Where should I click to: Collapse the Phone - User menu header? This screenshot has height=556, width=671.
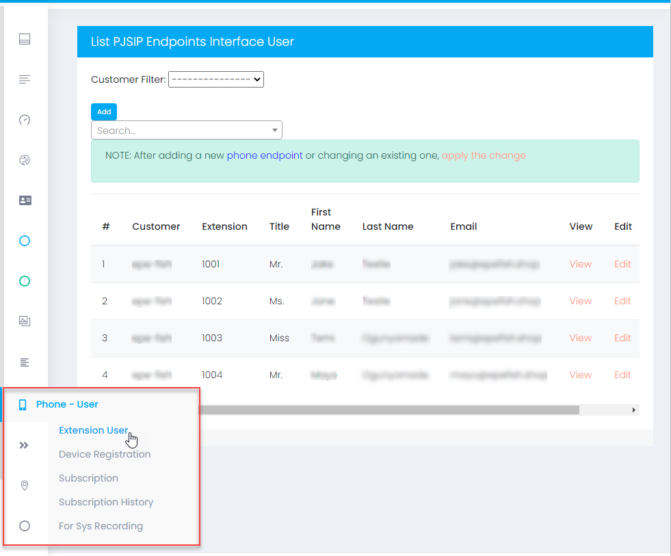click(x=67, y=404)
